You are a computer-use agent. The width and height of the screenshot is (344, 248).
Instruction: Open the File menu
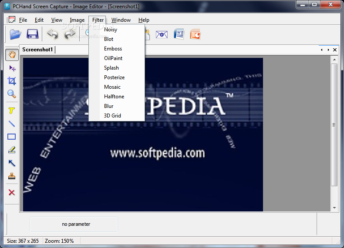click(23, 20)
